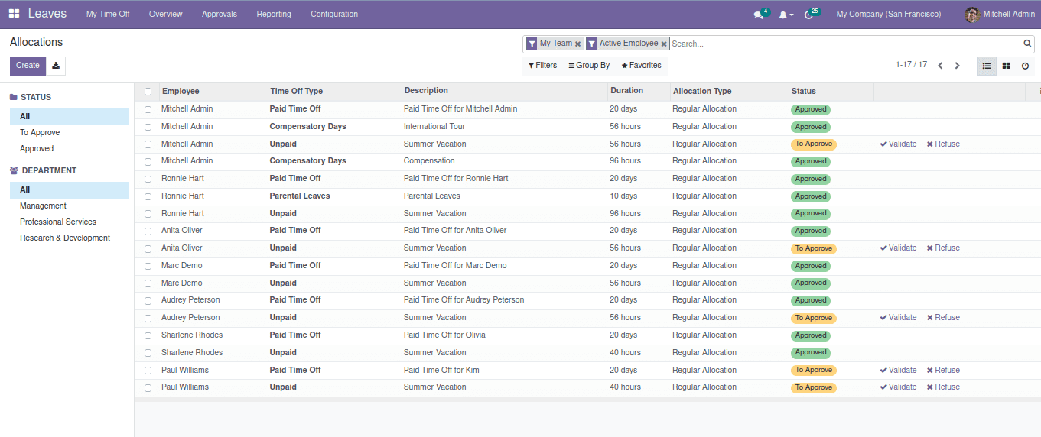This screenshot has width=1041, height=437.
Task: Click the search magnifier icon
Action: 1027,44
